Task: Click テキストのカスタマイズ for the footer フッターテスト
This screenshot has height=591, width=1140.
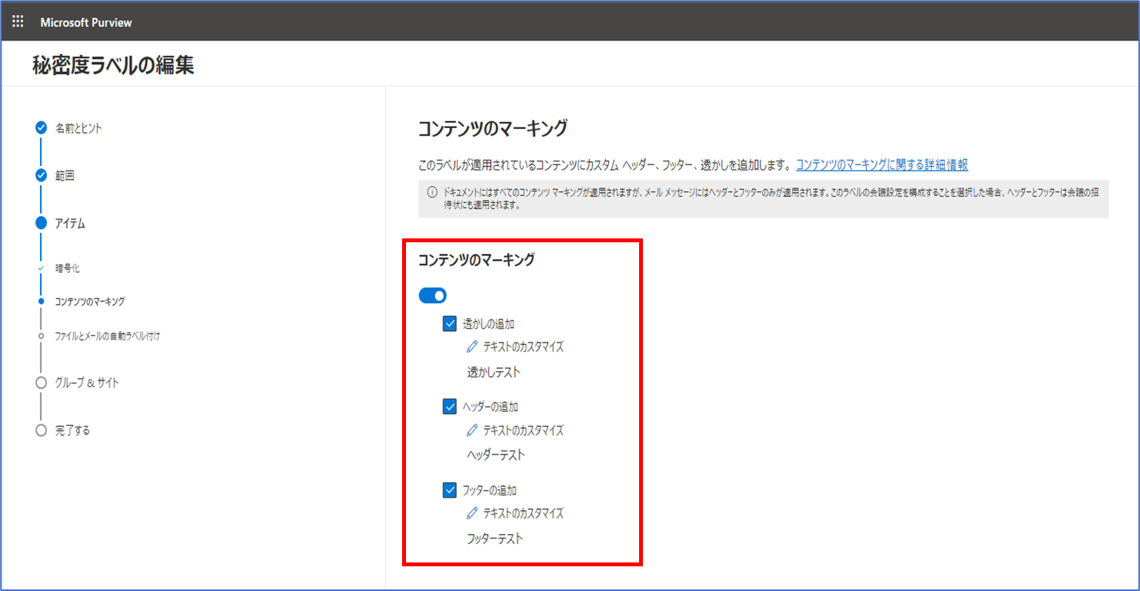Action: (x=523, y=513)
